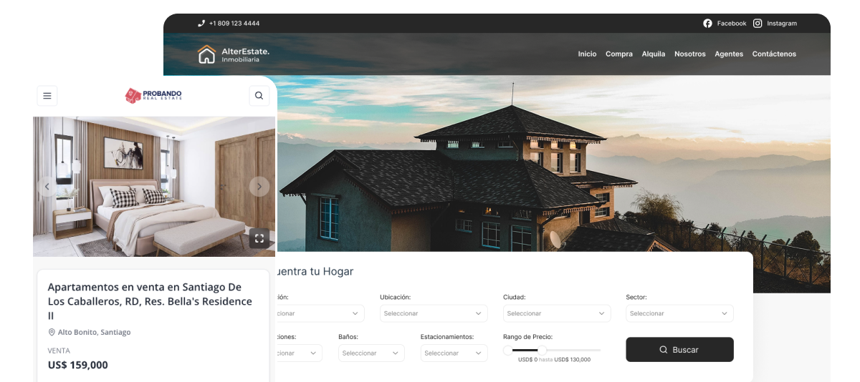Open the Instagram icon in top bar
The width and height of the screenshot is (860, 382).
(758, 24)
